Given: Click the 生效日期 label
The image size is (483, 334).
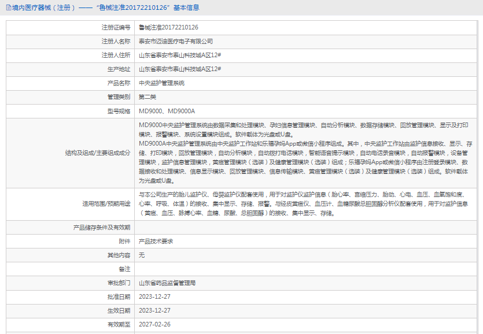Looking at the screenshot, I should click(119, 311).
